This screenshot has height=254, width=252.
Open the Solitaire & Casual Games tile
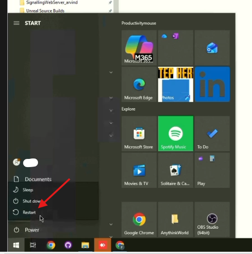(176, 170)
